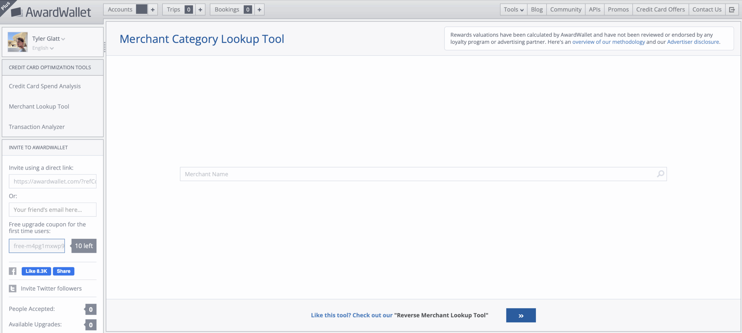
Task: Click Facebook Like 8.3K button
Action: 36,271
